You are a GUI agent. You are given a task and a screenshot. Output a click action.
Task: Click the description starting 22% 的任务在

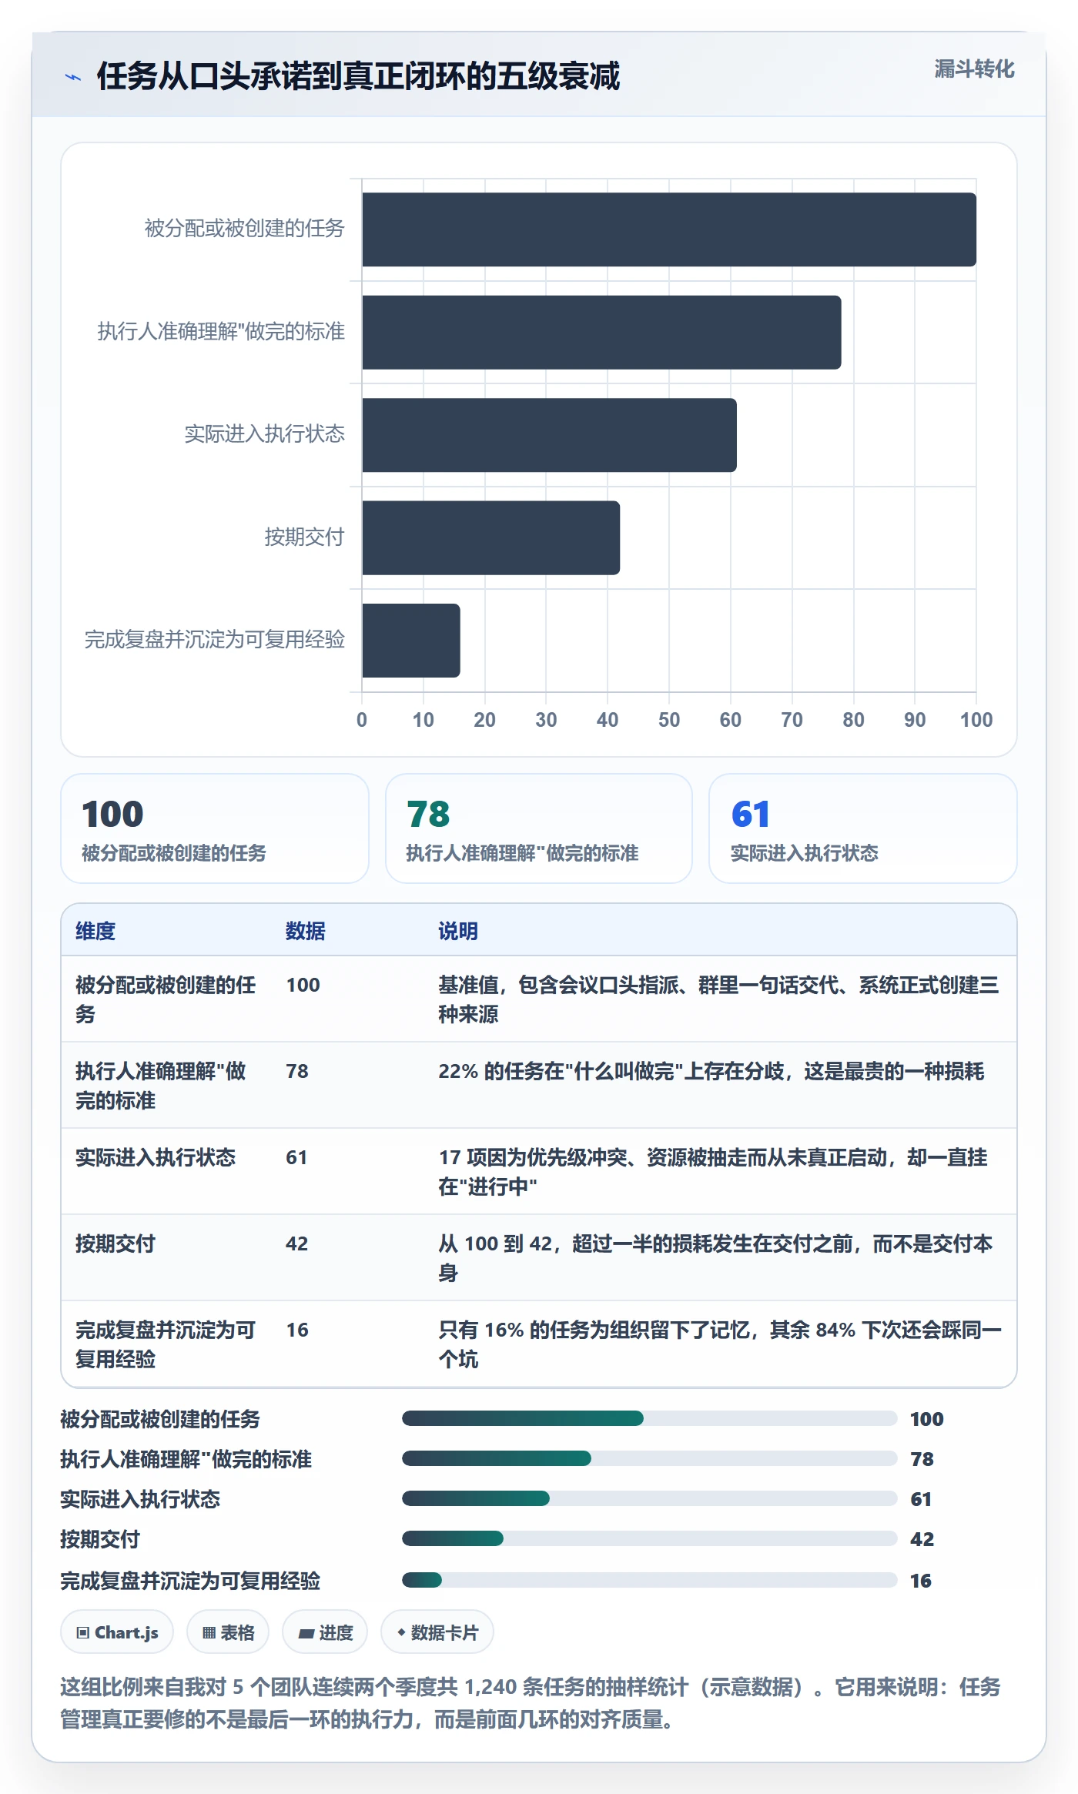point(711,1071)
